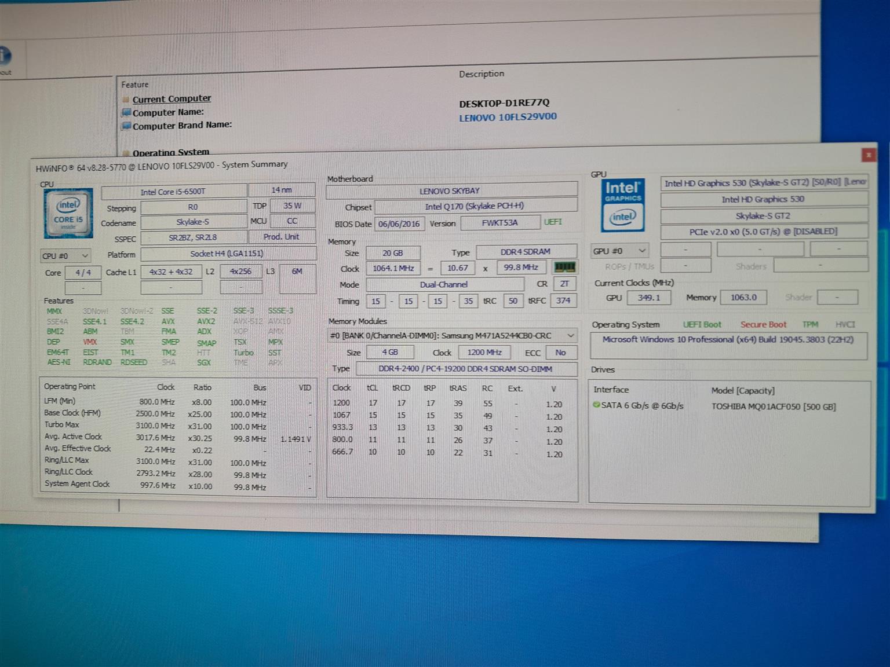Open the GPU #0 selector dropdown
890x667 pixels.
pos(619,251)
